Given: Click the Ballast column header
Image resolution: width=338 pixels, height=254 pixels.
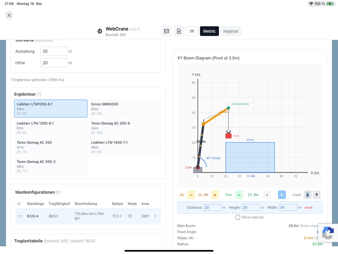Looking at the screenshot, I should pos(118,204).
